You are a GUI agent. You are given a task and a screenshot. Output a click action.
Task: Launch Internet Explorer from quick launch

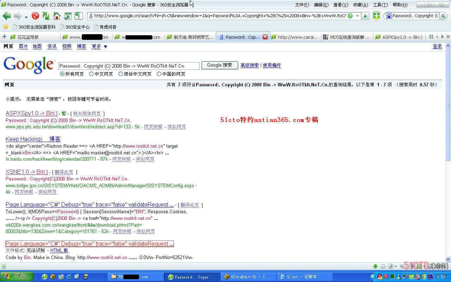coord(69,277)
